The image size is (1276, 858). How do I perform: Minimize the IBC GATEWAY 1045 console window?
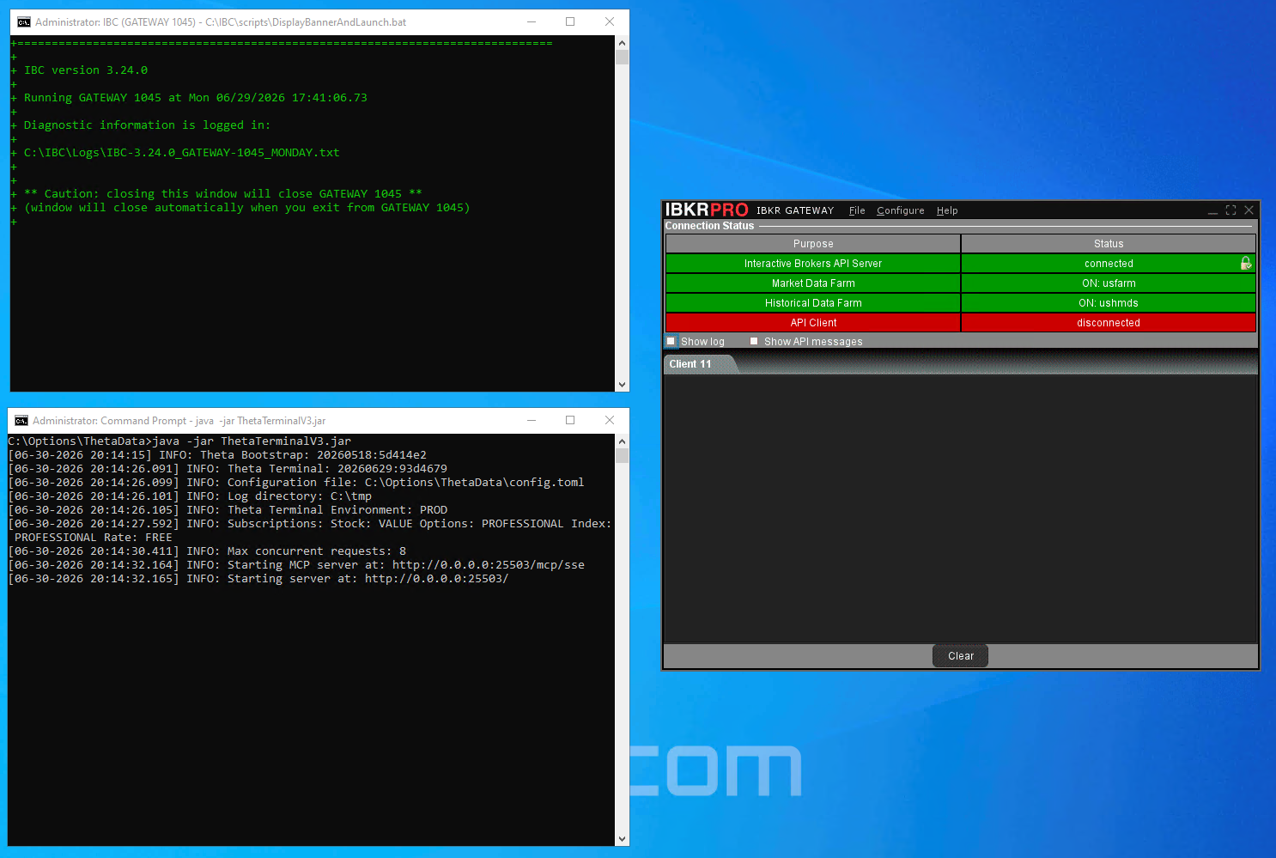click(x=532, y=22)
